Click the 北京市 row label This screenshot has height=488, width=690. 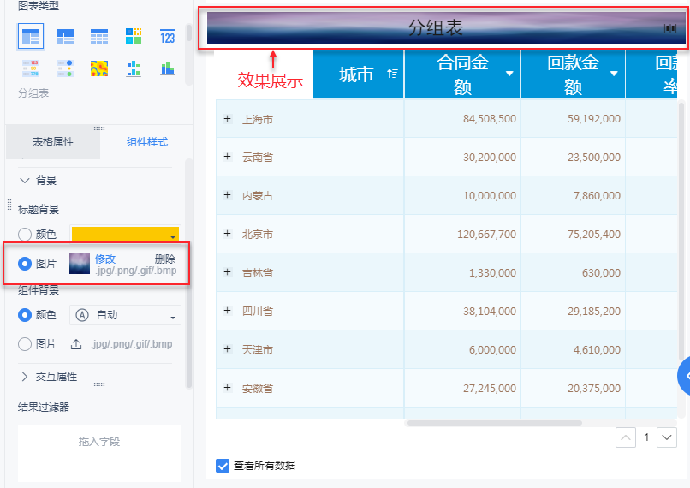(258, 234)
